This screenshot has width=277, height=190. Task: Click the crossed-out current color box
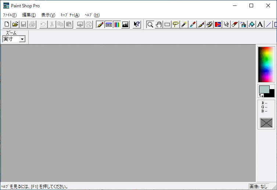click(x=266, y=123)
